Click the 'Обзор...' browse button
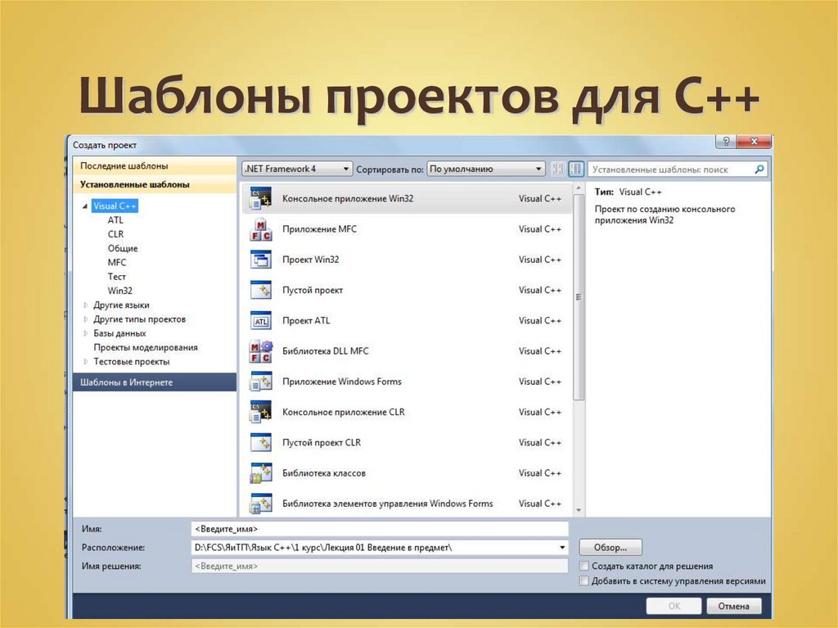This screenshot has width=838, height=628. pyautogui.click(x=610, y=547)
